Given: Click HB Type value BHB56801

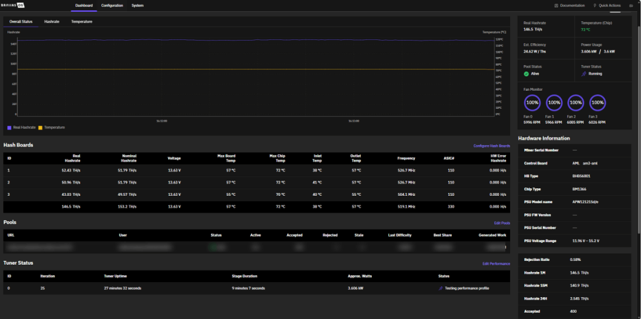Looking at the screenshot, I should 582,176.
